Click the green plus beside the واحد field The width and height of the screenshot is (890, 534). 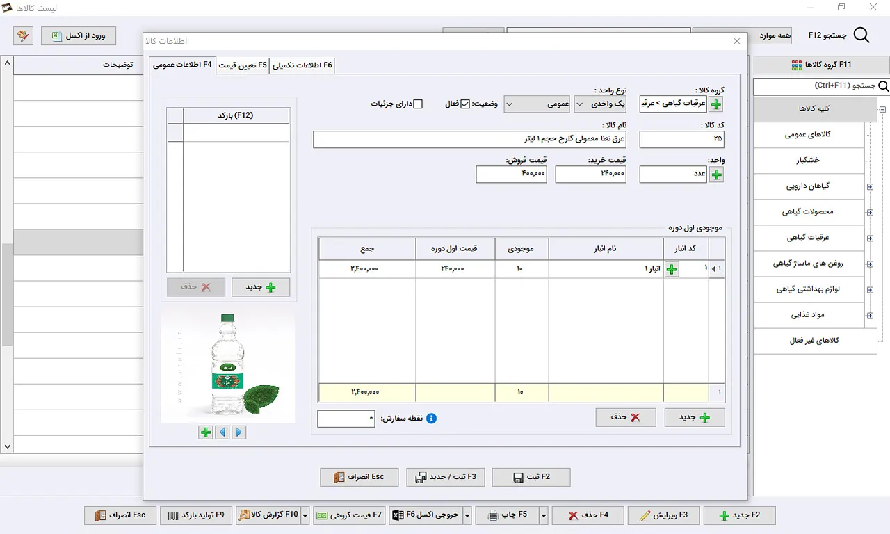coord(715,175)
